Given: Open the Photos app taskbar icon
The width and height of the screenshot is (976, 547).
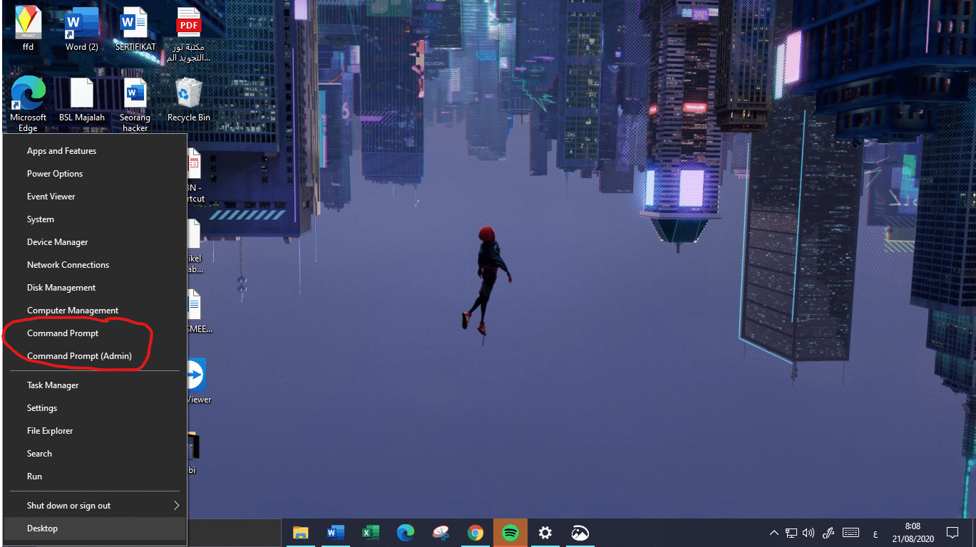Looking at the screenshot, I should click(580, 533).
